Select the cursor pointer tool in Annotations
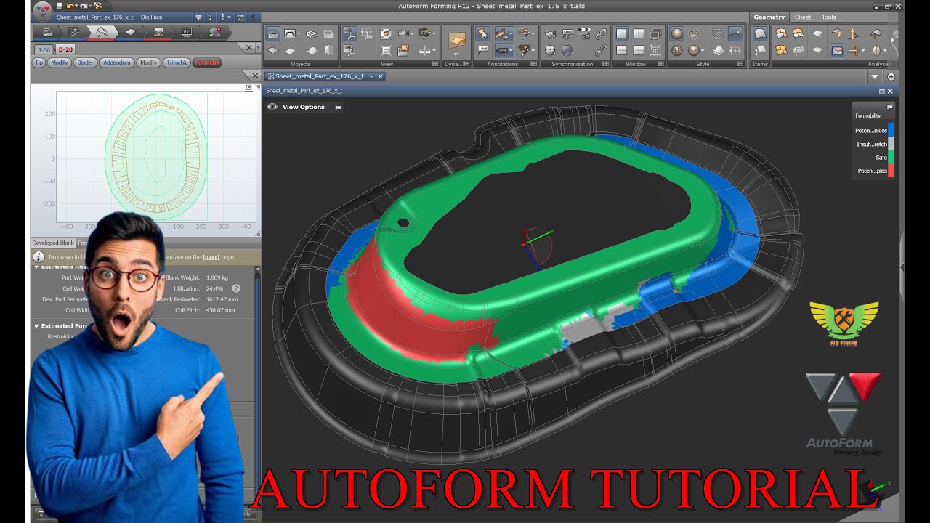The width and height of the screenshot is (930, 523). tap(482, 33)
